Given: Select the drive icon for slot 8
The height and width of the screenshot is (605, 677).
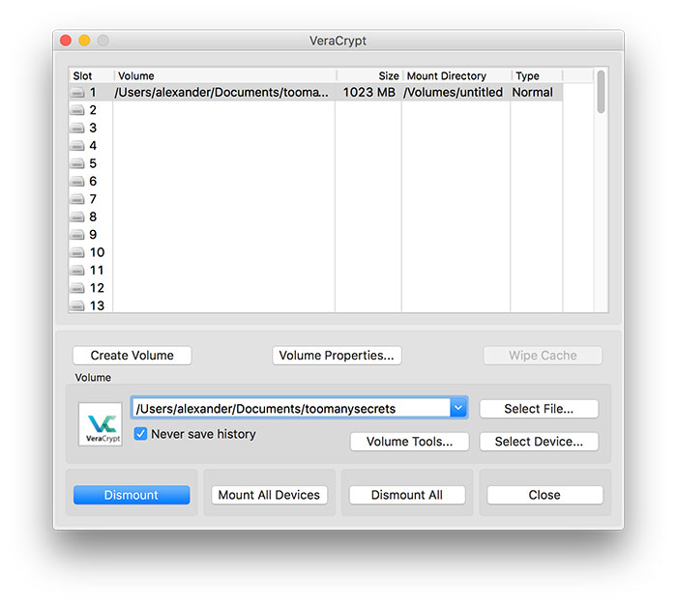Looking at the screenshot, I should (77, 216).
